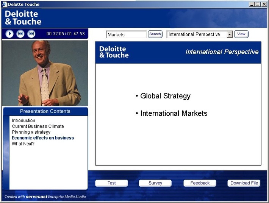The height and width of the screenshot is (203, 269).
Task: Skip forward with the next track icon
Action: (x=31, y=34)
